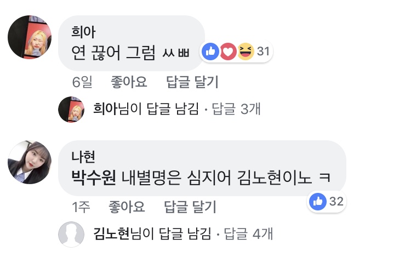Reply to 나현's comment via 답글 달기
This screenshot has width=405, height=257.
(x=191, y=207)
